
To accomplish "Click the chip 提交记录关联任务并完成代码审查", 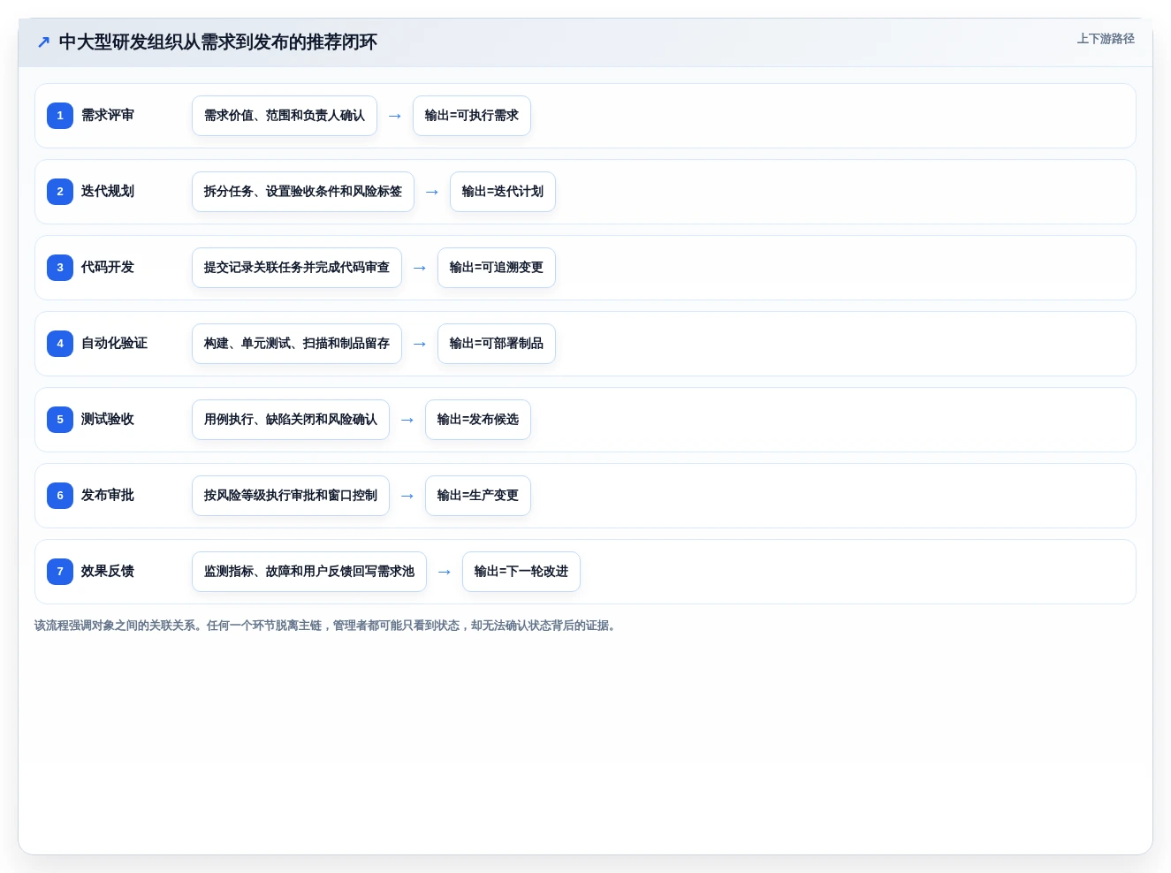I will point(297,268).
